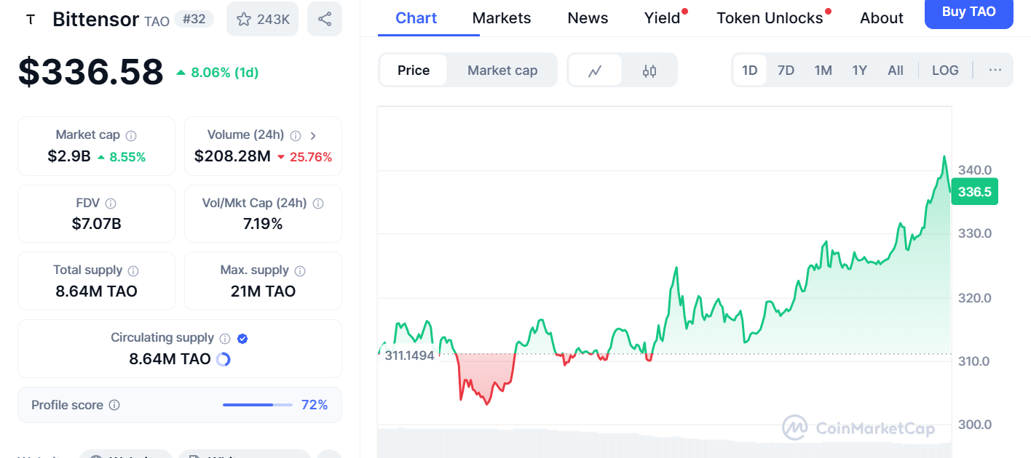
Task: Click the 336.5 current price label
Action: [974, 192]
